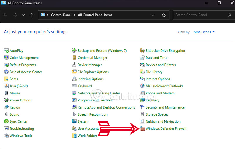235x149 pixels.
Task: Click the Speech Recognition microphone icon
Action: pos(74,114)
